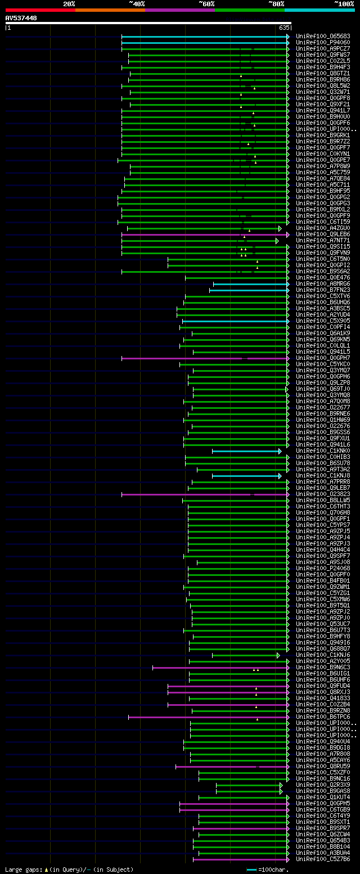The image size is (360, 874).
Task: Open hit UniRef100_O23823
Action: 323,494
